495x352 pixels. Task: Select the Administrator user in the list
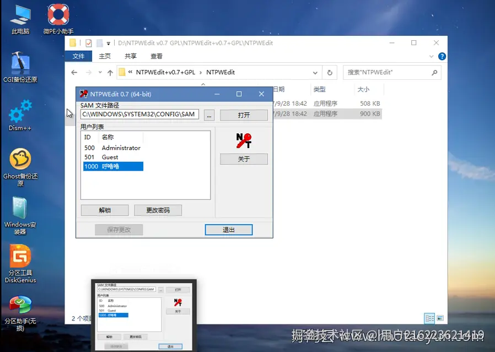coord(121,148)
